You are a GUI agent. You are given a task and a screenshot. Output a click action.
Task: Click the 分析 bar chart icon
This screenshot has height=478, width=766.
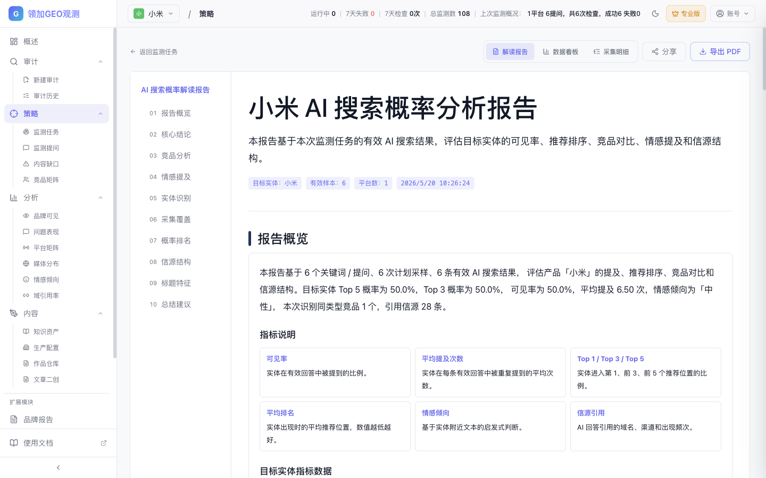14,198
